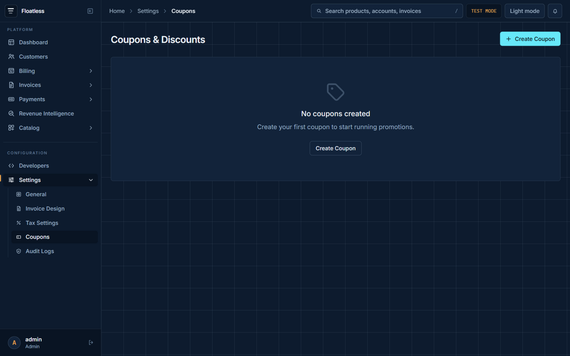Click the Settings sliders icon
This screenshot has height=356, width=570.
(x=11, y=180)
